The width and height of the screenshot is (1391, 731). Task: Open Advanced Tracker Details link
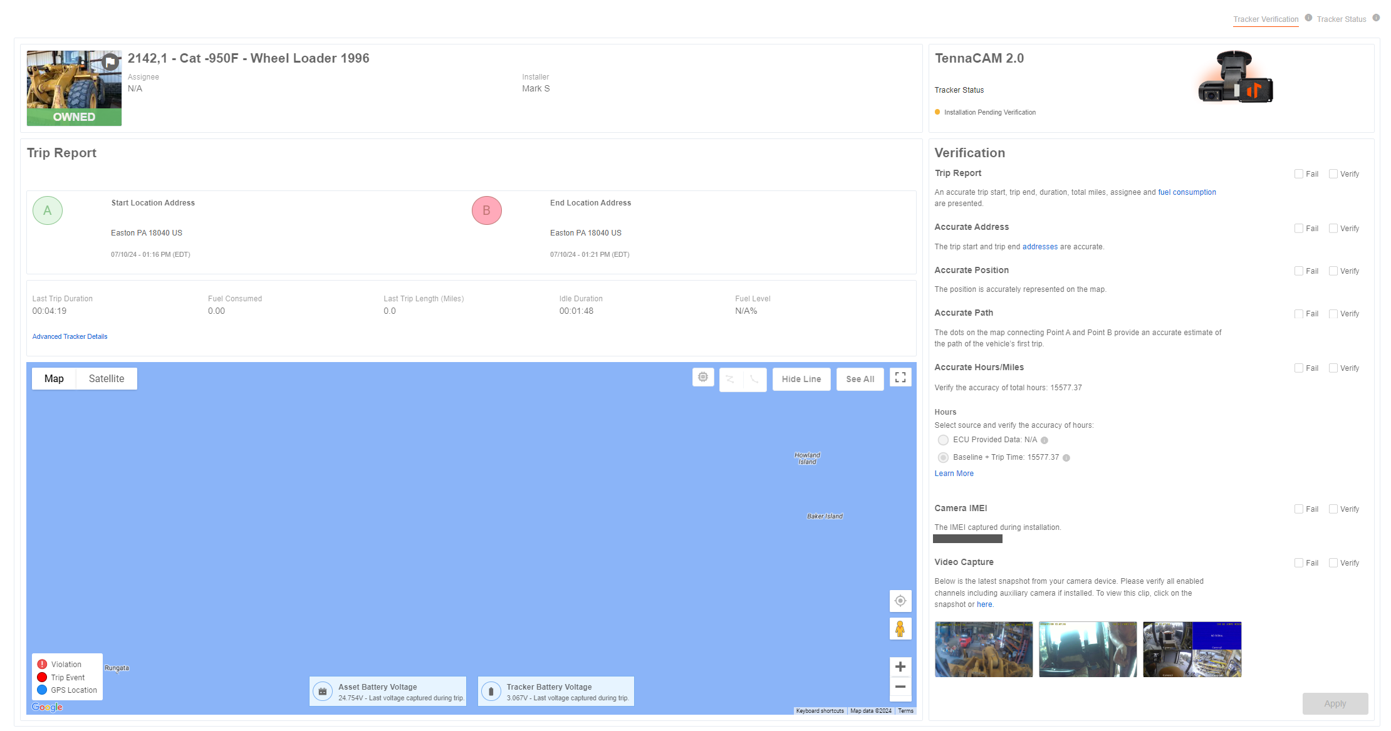70,336
